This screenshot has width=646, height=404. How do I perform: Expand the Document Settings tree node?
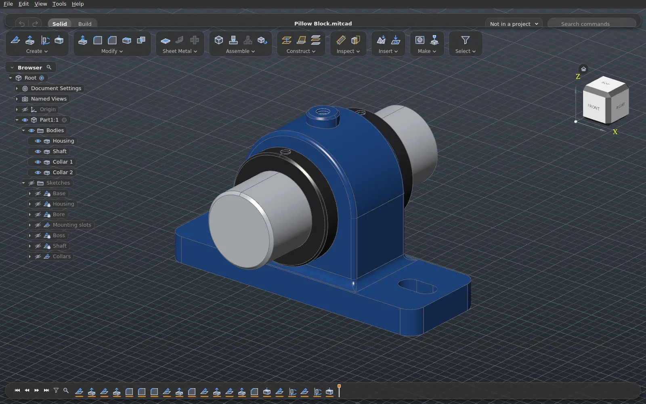(17, 88)
